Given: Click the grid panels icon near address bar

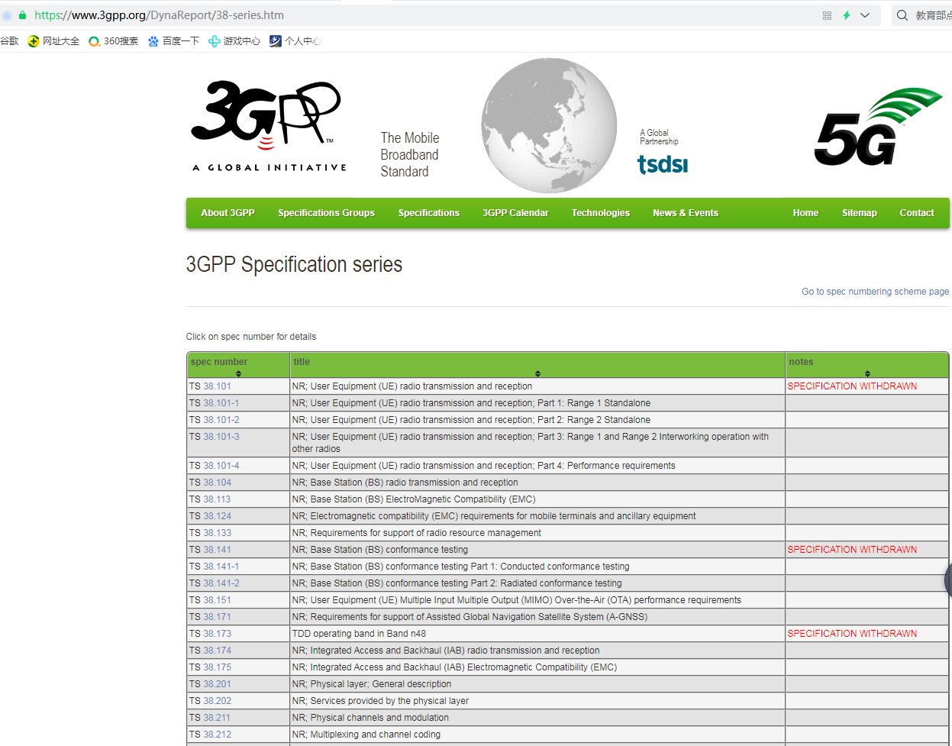Looking at the screenshot, I should pyautogui.click(x=827, y=15).
